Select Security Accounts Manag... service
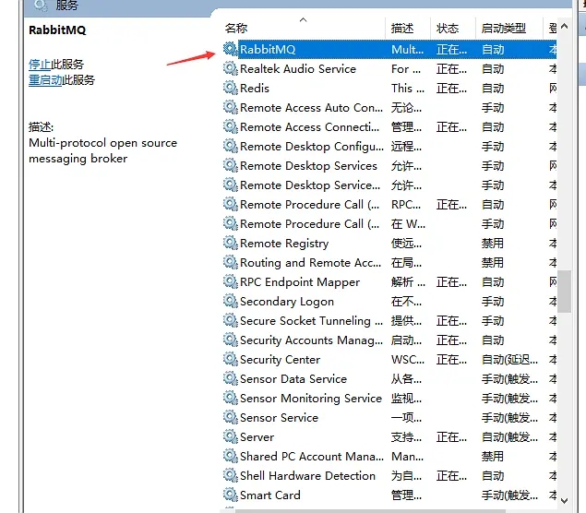 point(311,340)
